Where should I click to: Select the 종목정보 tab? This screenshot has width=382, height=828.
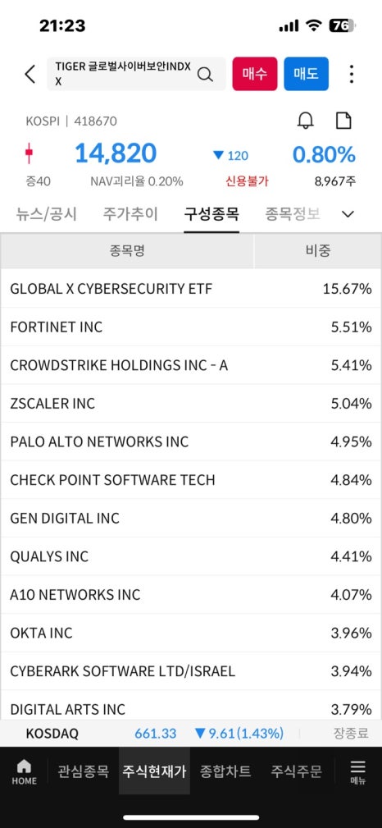tap(293, 214)
